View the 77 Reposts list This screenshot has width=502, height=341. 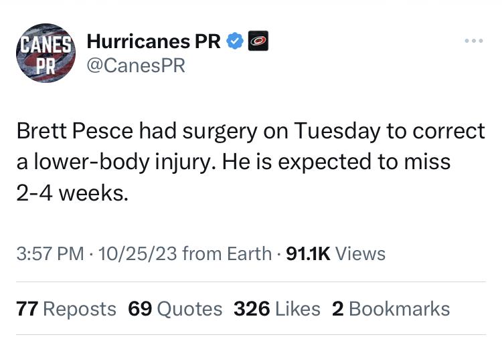point(65,309)
